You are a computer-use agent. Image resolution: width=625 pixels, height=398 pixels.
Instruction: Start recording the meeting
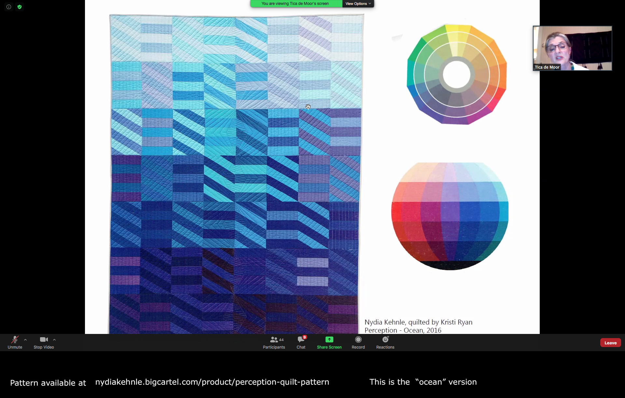(358, 343)
